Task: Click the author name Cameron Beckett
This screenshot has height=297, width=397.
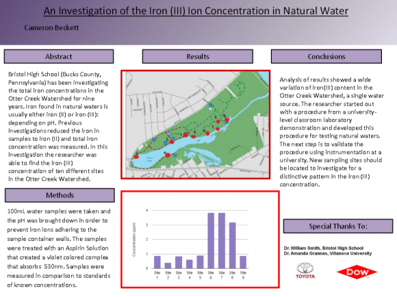Action: pyautogui.click(x=51, y=27)
